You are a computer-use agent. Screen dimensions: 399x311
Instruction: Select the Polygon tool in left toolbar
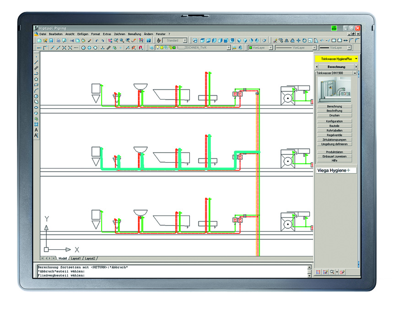pos(36,79)
